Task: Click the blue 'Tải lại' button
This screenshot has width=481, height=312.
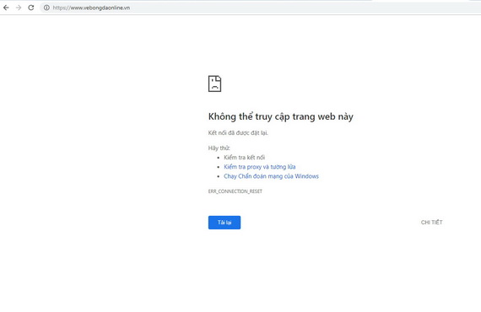Action: point(224,223)
